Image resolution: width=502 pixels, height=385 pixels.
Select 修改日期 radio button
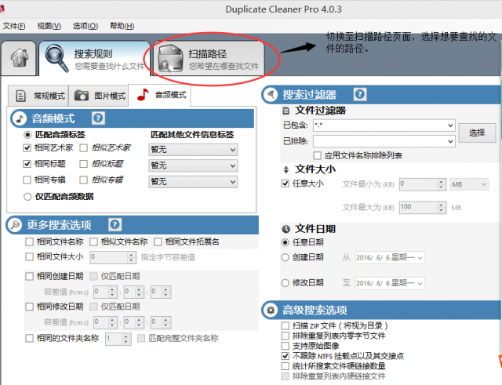tap(285, 283)
